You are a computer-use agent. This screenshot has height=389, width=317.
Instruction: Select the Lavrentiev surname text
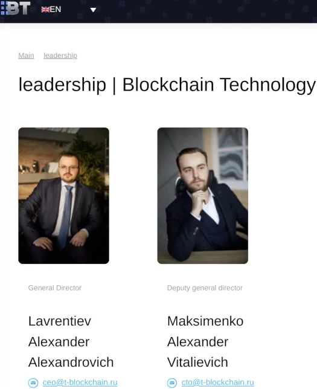pyautogui.click(x=60, y=321)
